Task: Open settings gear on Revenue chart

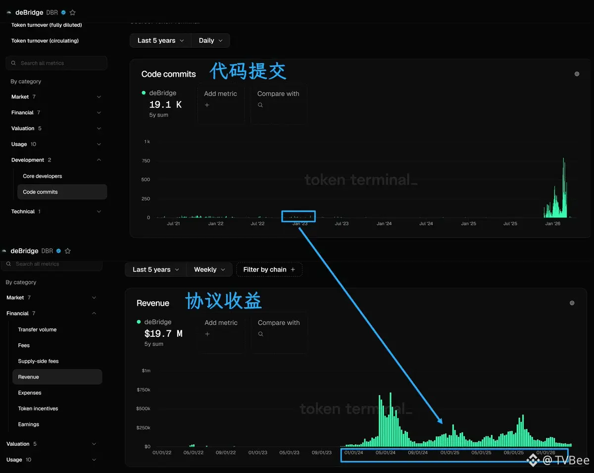Action: pos(572,303)
